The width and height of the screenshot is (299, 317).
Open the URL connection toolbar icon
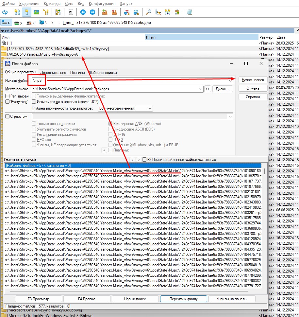point(136,12)
